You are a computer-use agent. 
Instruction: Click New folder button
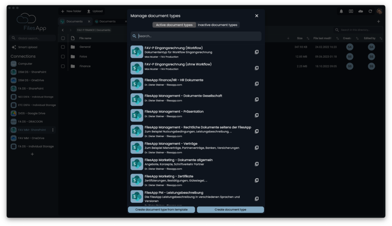(x=71, y=11)
